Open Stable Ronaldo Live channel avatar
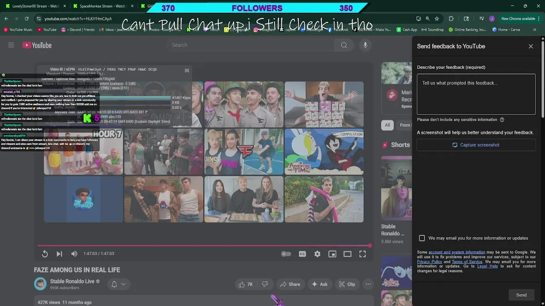Screen dimensions: 545x306 point(40,284)
